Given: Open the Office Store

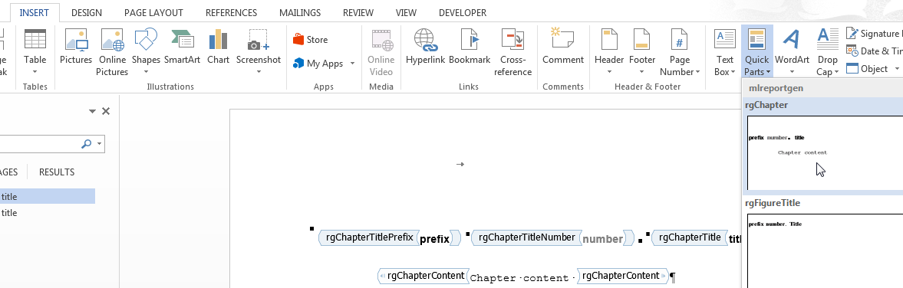Looking at the screenshot, I should pos(311,40).
